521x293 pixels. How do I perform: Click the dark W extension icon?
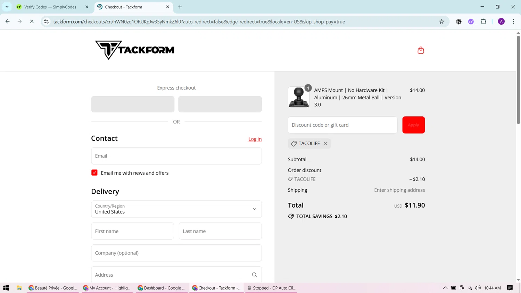pyautogui.click(x=459, y=22)
